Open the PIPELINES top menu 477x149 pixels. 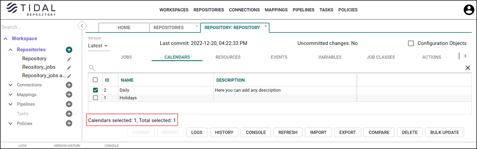(303, 10)
